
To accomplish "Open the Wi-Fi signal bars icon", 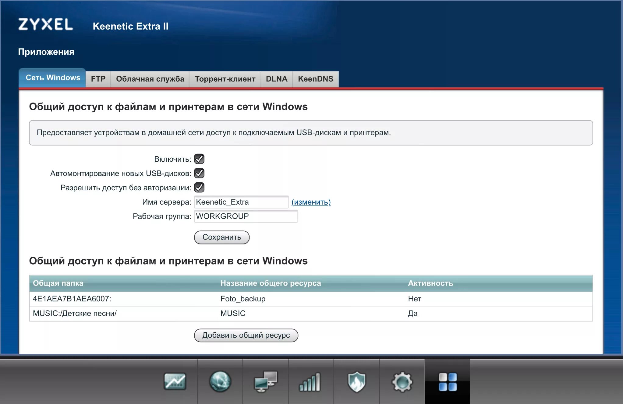I will pyautogui.click(x=310, y=382).
